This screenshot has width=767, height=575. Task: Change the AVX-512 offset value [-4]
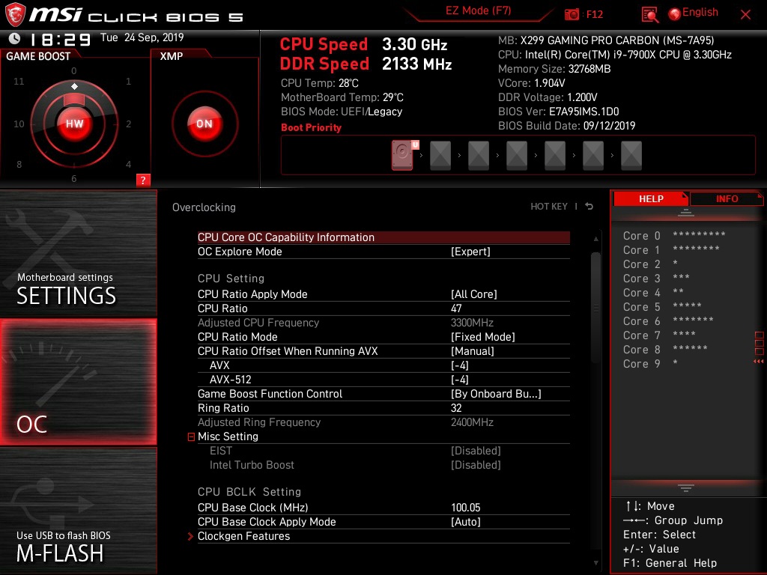point(383,380)
